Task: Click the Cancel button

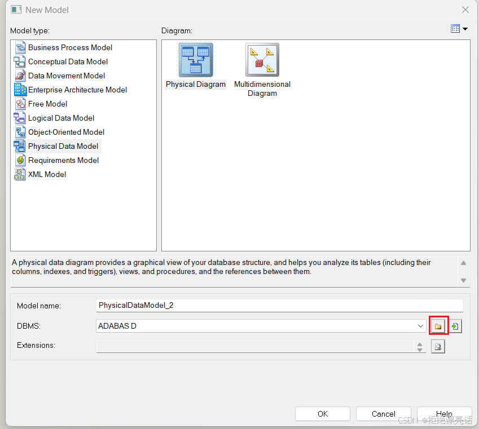Action: [383, 413]
